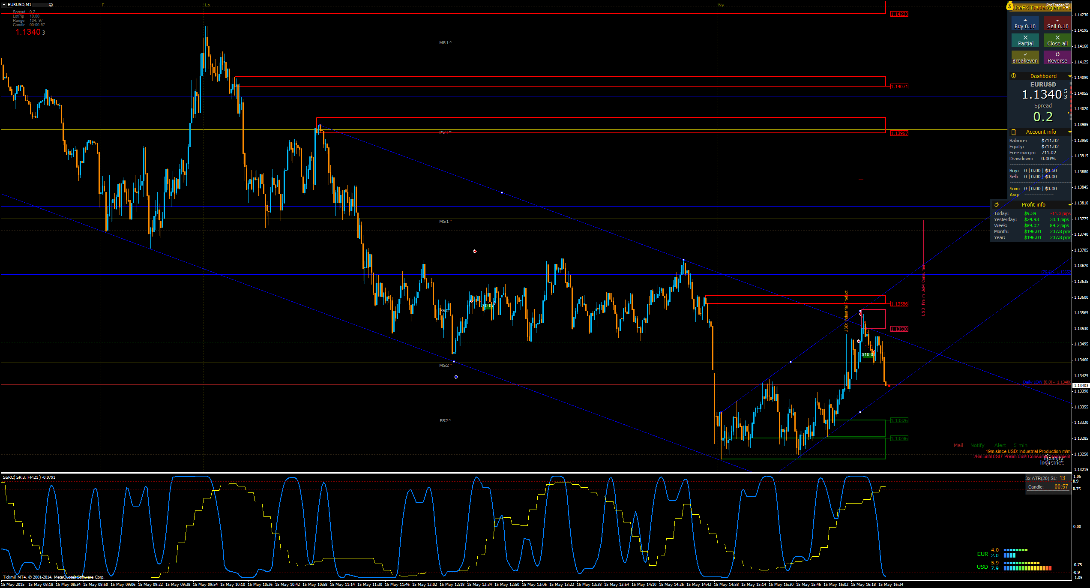Click the Insanity Industries logo

(1052, 460)
